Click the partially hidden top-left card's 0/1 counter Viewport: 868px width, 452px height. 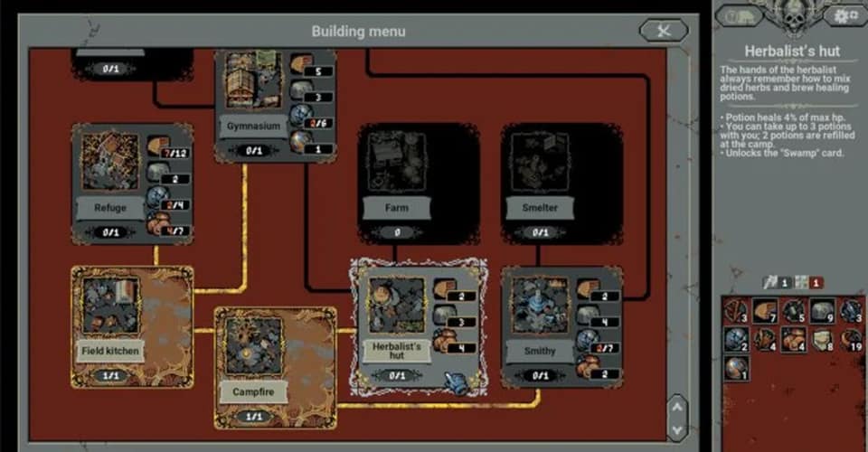(x=110, y=69)
